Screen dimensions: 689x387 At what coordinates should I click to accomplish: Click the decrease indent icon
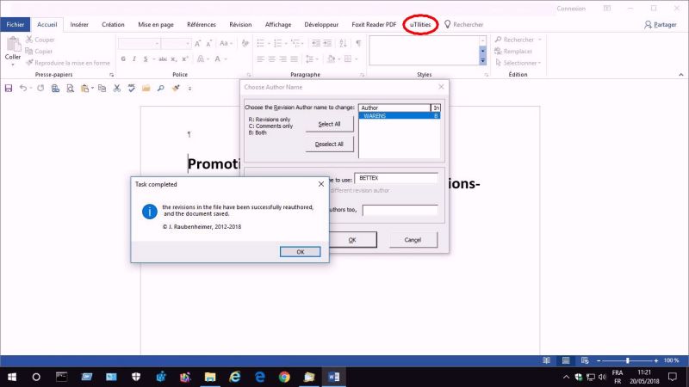pyautogui.click(x=315, y=43)
